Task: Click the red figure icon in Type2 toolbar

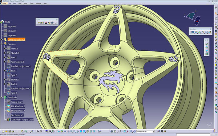Action: coord(46,23)
